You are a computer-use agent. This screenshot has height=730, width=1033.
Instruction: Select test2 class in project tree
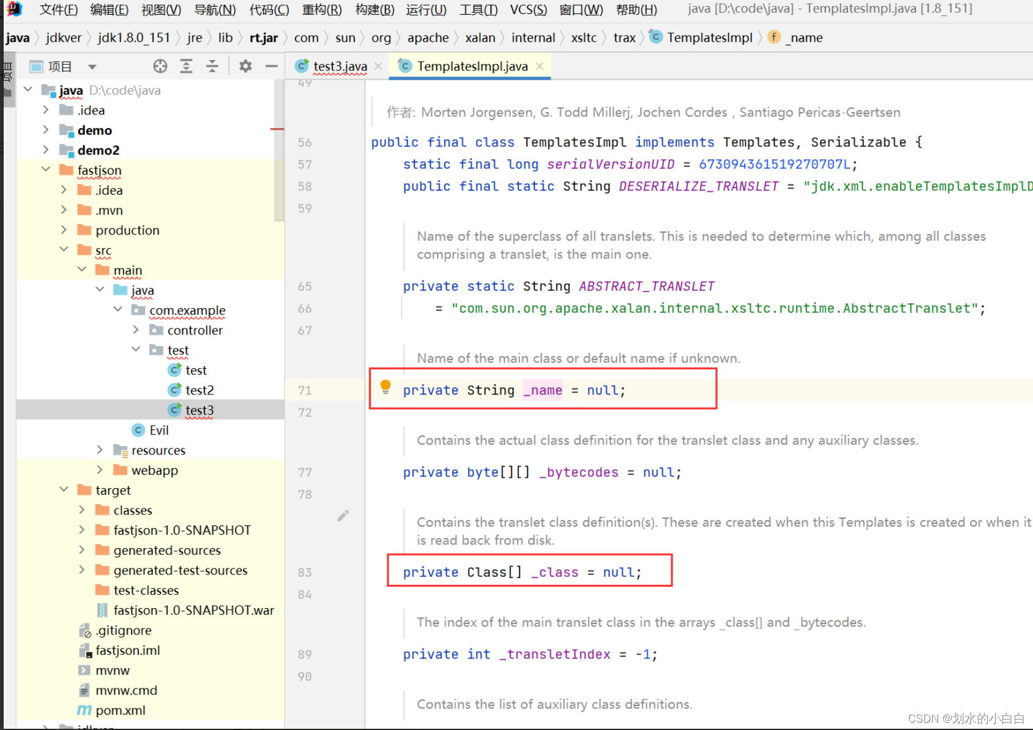point(200,390)
